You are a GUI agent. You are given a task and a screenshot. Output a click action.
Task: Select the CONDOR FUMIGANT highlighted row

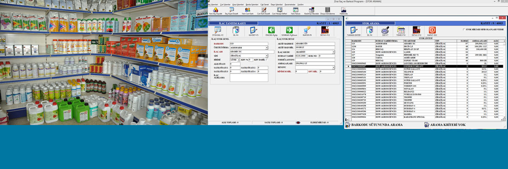pyautogui.click(x=425, y=66)
